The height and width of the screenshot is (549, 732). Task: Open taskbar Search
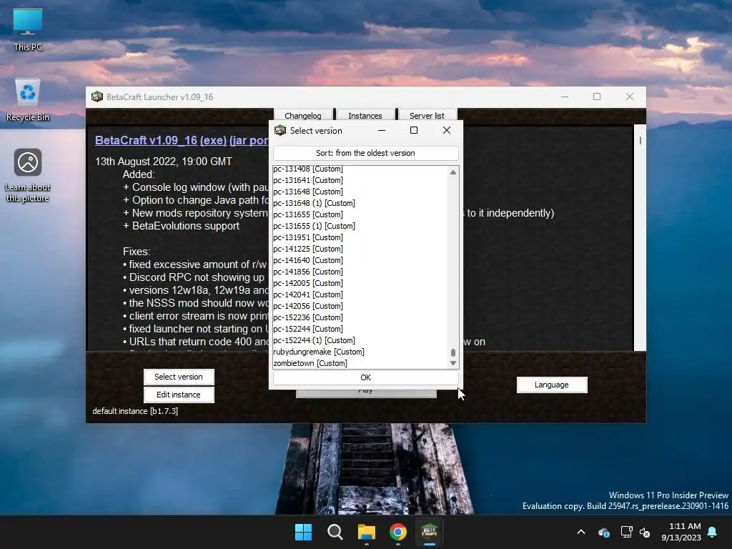click(x=335, y=532)
